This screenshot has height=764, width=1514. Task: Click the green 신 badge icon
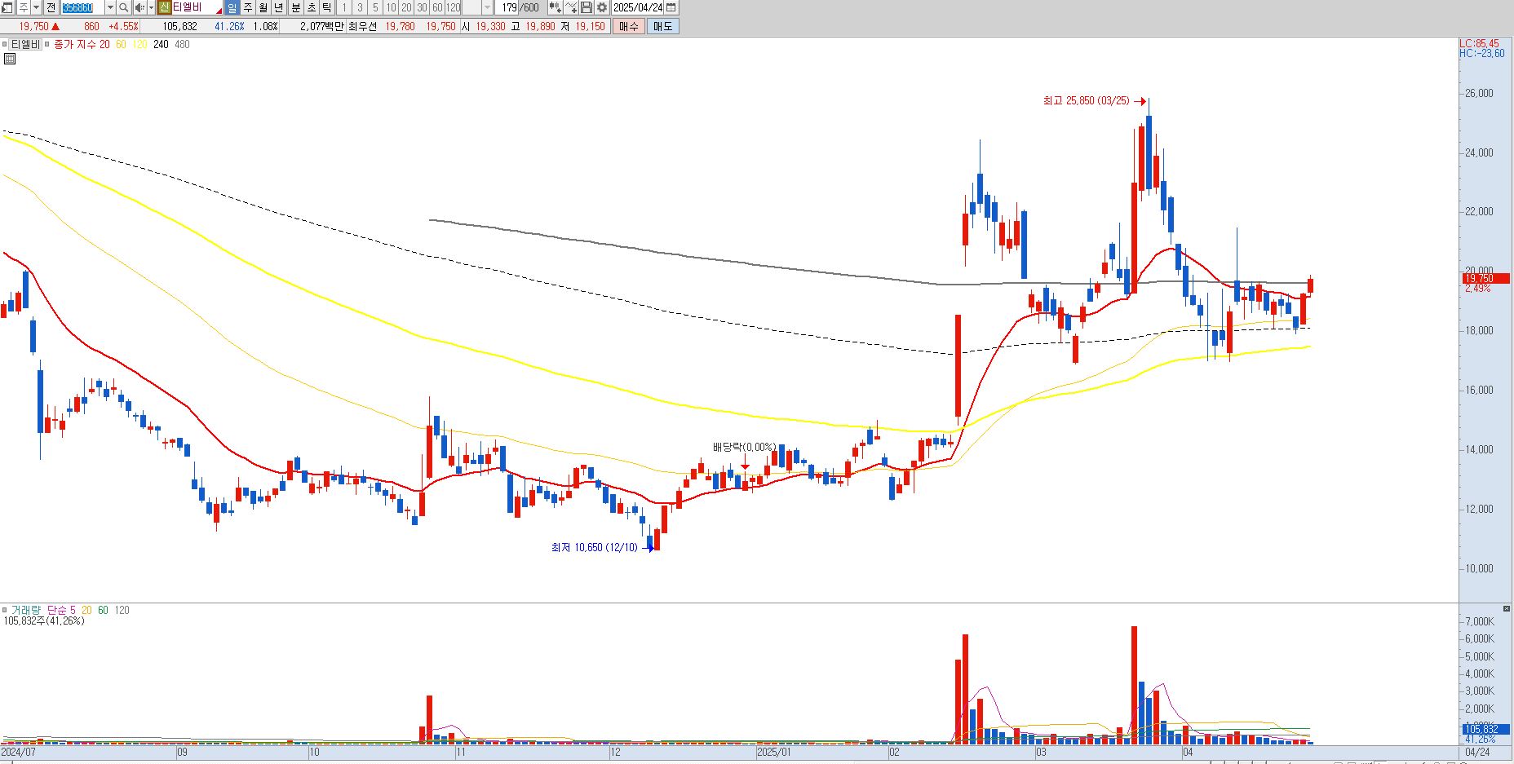(x=164, y=7)
